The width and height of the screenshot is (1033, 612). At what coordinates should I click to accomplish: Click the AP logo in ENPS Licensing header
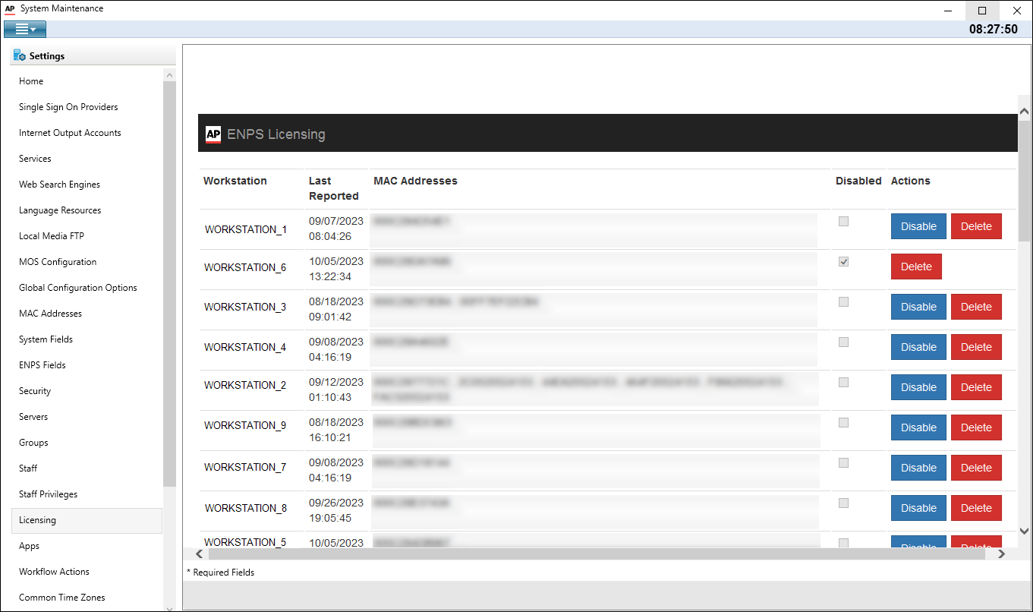coord(213,134)
